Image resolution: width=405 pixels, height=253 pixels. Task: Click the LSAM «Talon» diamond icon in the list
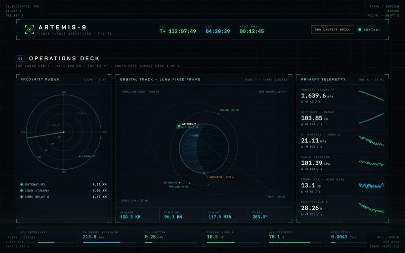point(22,190)
